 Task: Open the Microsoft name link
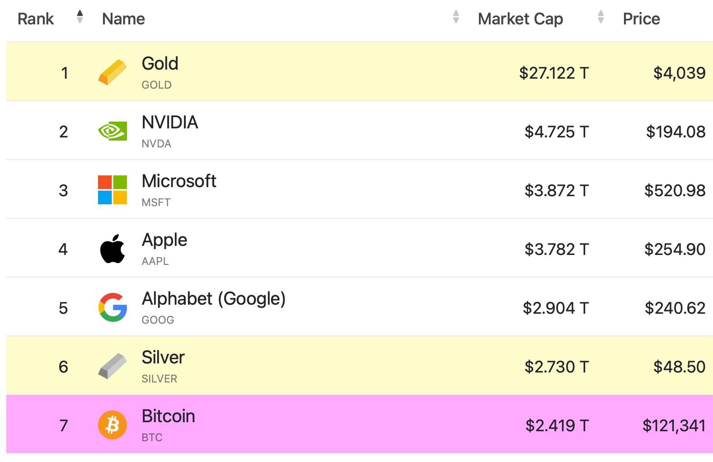pos(179,181)
